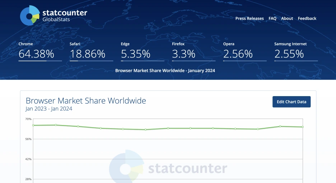Click the Edit Chart Data button

(291, 102)
